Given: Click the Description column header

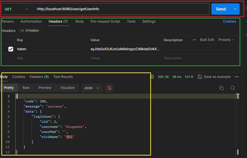Looking at the screenshot, I should 173,40.
